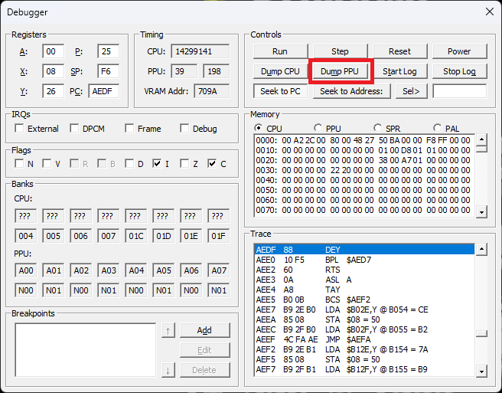Click the Run button
Image resolution: width=502 pixels, height=393 pixels.
click(280, 51)
